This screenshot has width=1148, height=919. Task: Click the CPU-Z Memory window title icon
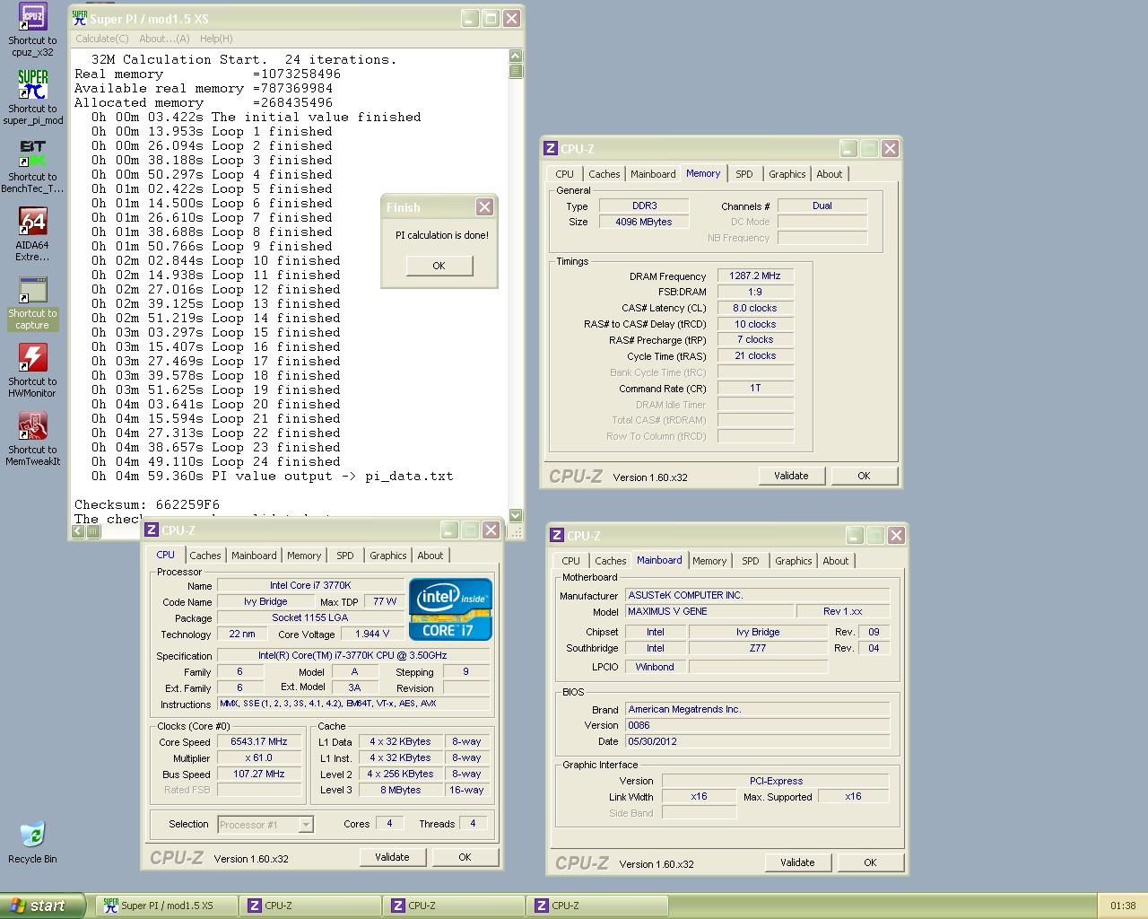(x=552, y=149)
